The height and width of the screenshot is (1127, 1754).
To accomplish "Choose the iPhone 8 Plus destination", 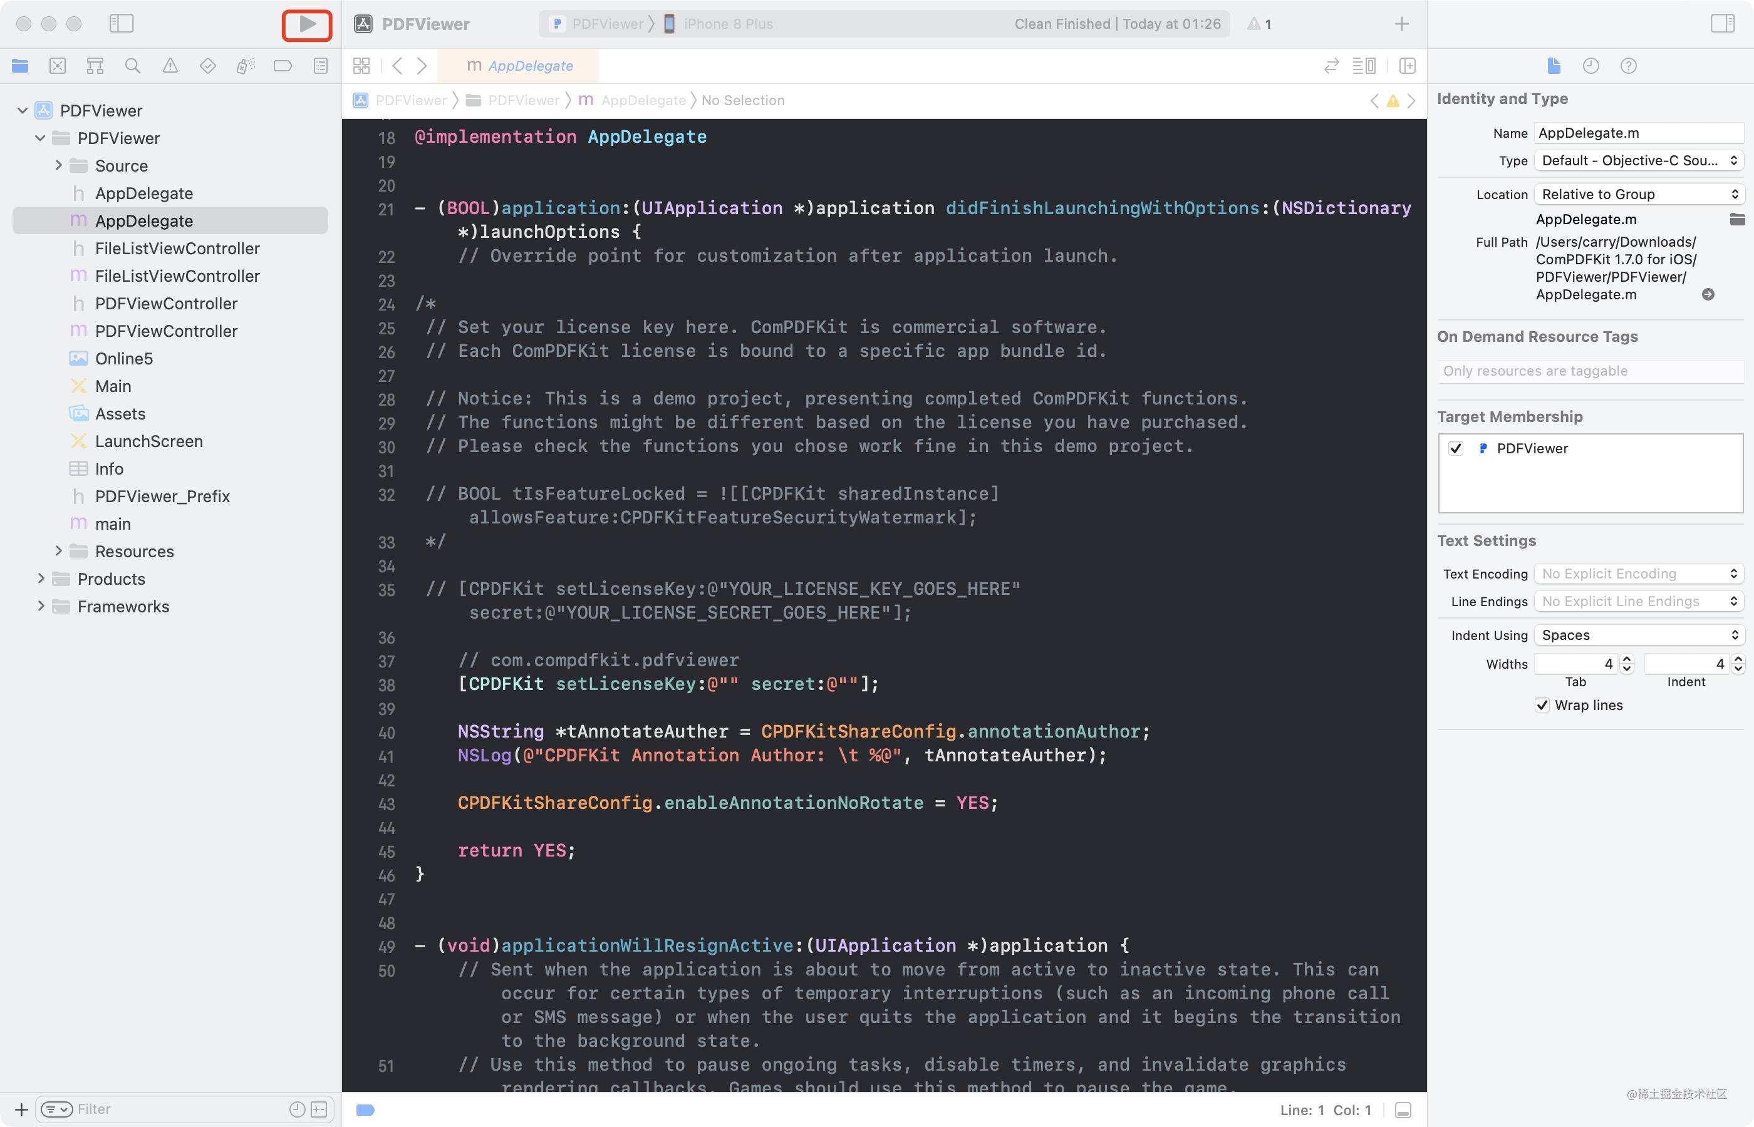I will [718, 23].
